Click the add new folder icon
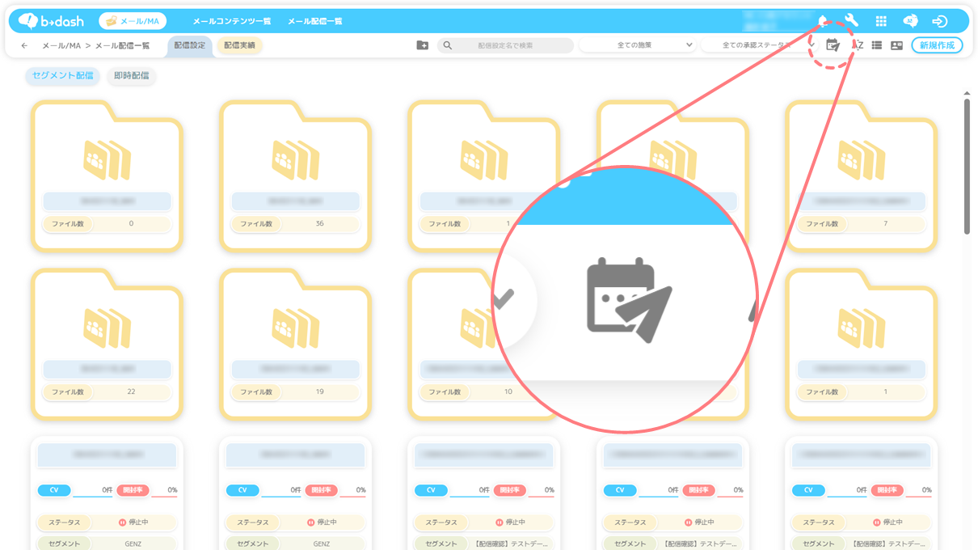This screenshot has width=978, height=550. pos(422,45)
